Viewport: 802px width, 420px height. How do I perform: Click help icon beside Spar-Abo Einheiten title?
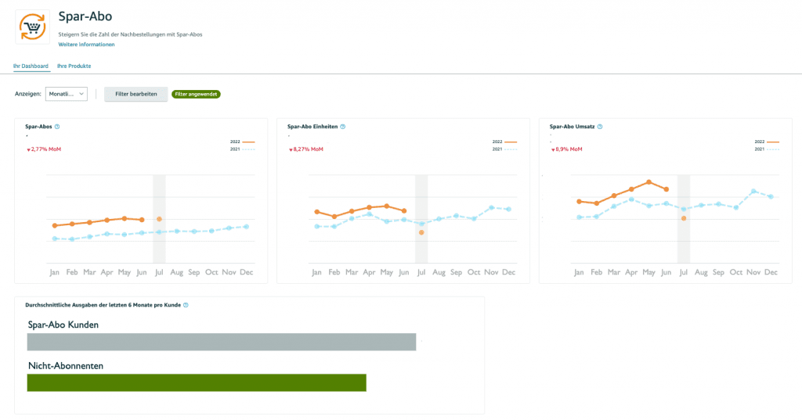point(343,126)
